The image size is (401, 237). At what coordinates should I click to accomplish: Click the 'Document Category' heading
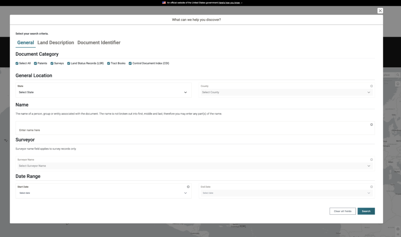(x=37, y=54)
